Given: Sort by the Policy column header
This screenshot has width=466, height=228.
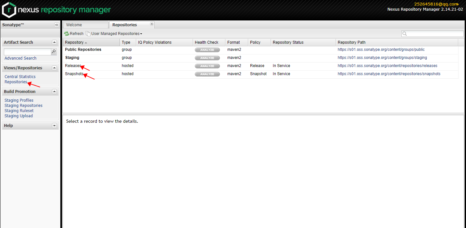Looking at the screenshot, I should click(259, 42).
